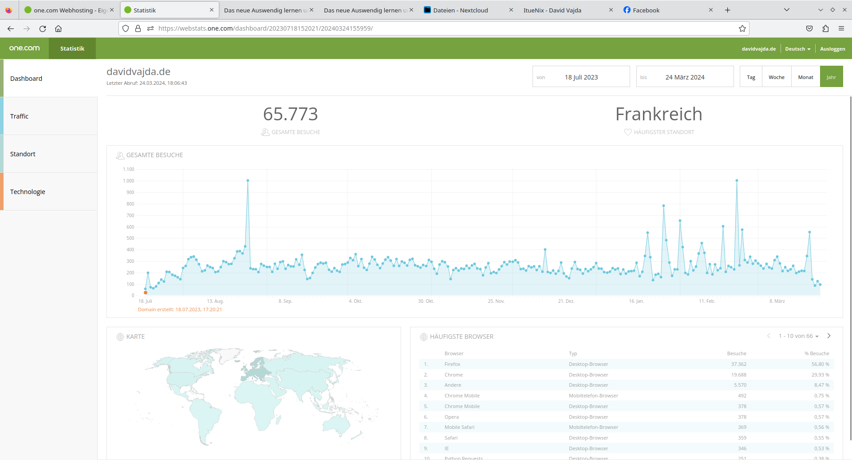Open the Deutsch language dropdown

(x=797, y=49)
